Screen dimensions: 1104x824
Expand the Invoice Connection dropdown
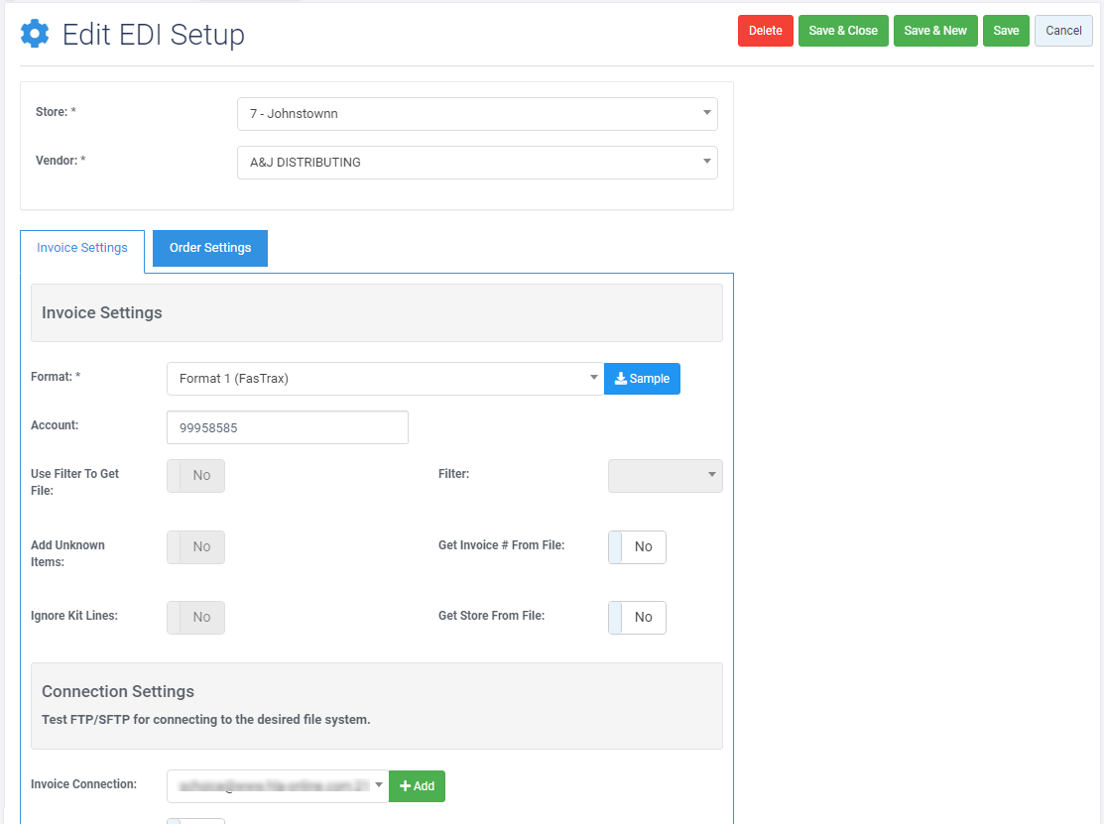click(x=277, y=786)
